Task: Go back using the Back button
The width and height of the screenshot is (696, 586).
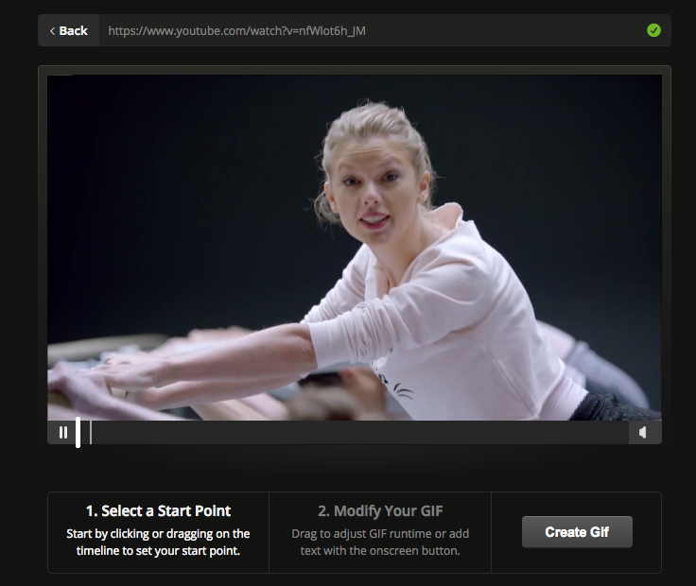Action: click(68, 30)
